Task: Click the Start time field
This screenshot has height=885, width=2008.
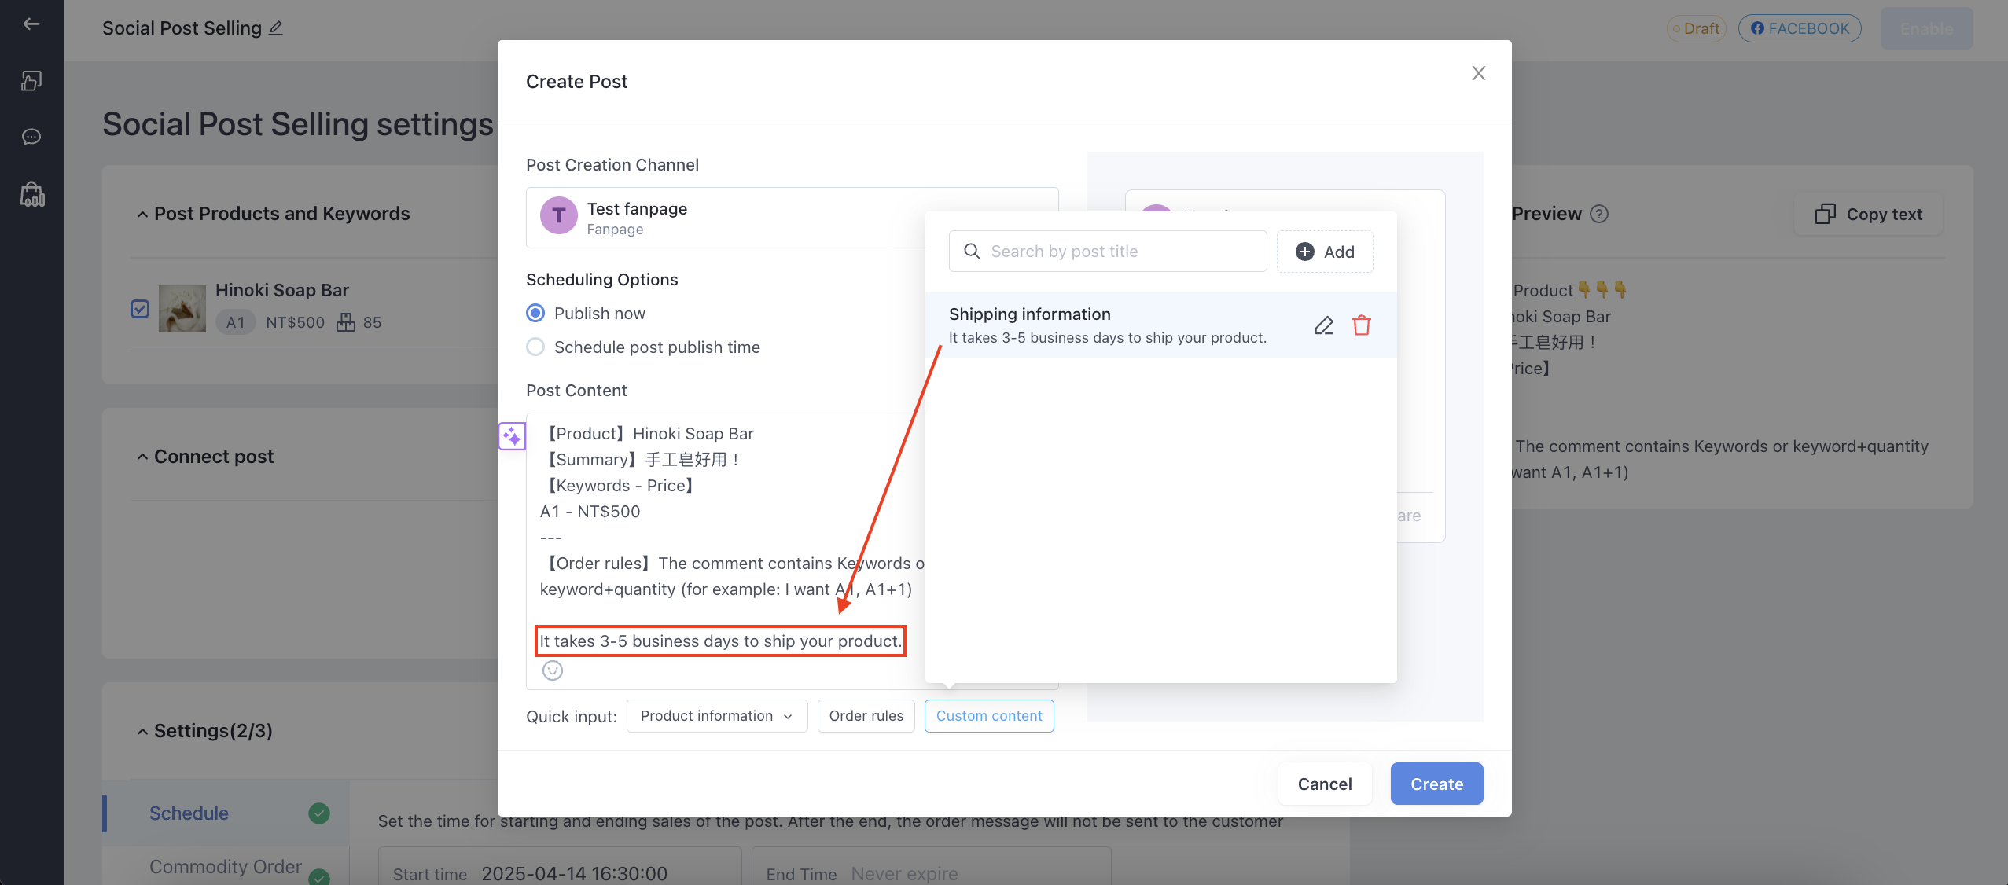Action: click(x=560, y=868)
